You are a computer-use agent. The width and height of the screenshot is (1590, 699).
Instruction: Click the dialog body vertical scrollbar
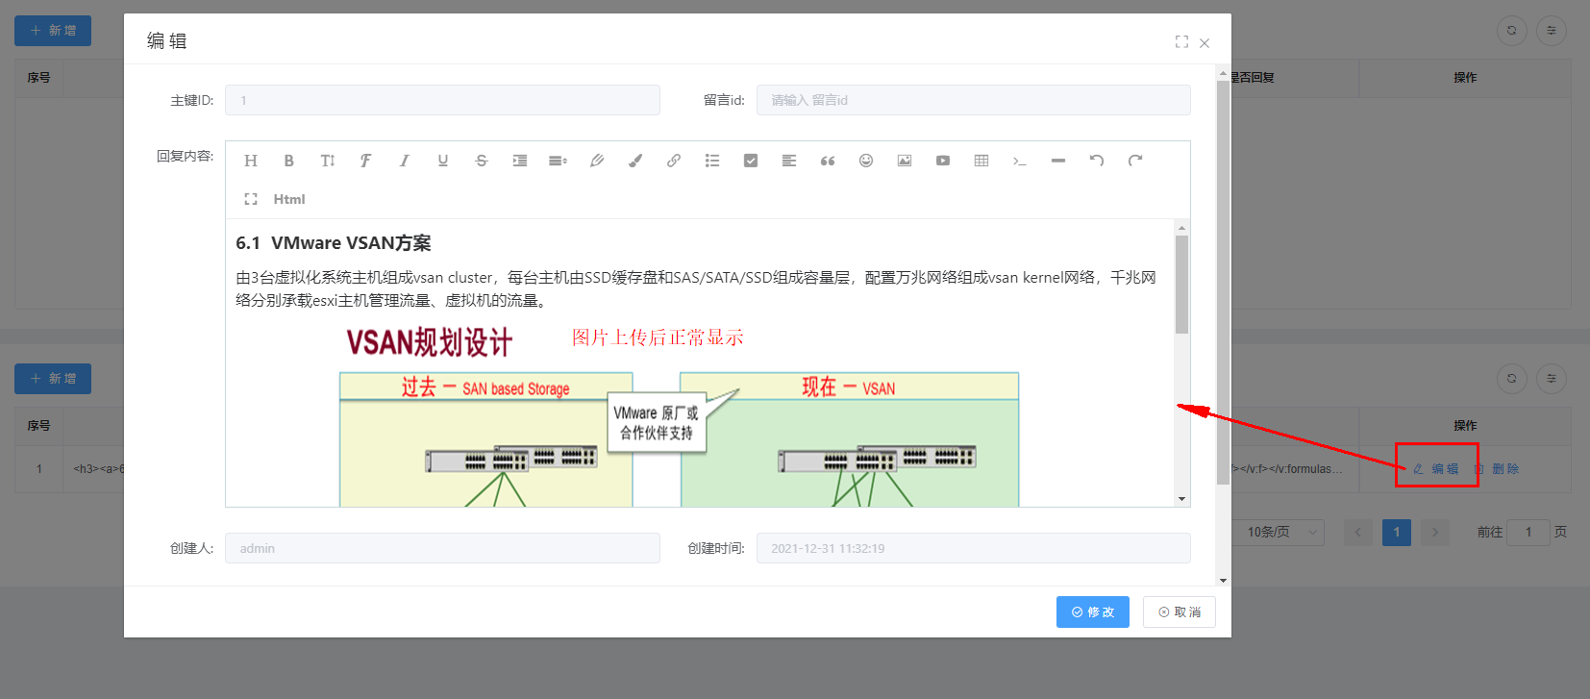(x=1223, y=284)
